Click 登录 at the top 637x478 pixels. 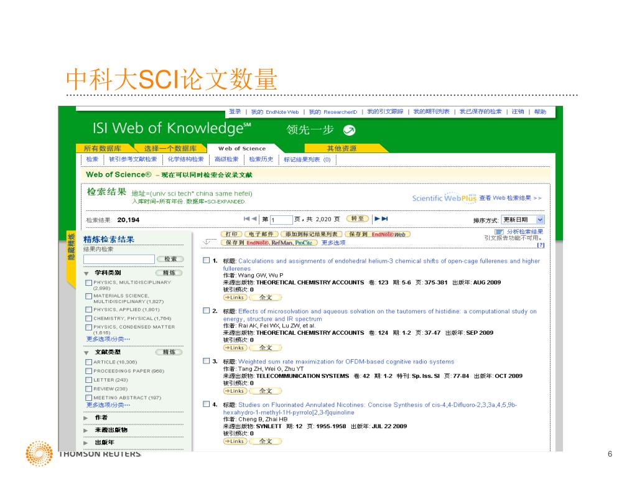[x=235, y=111]
